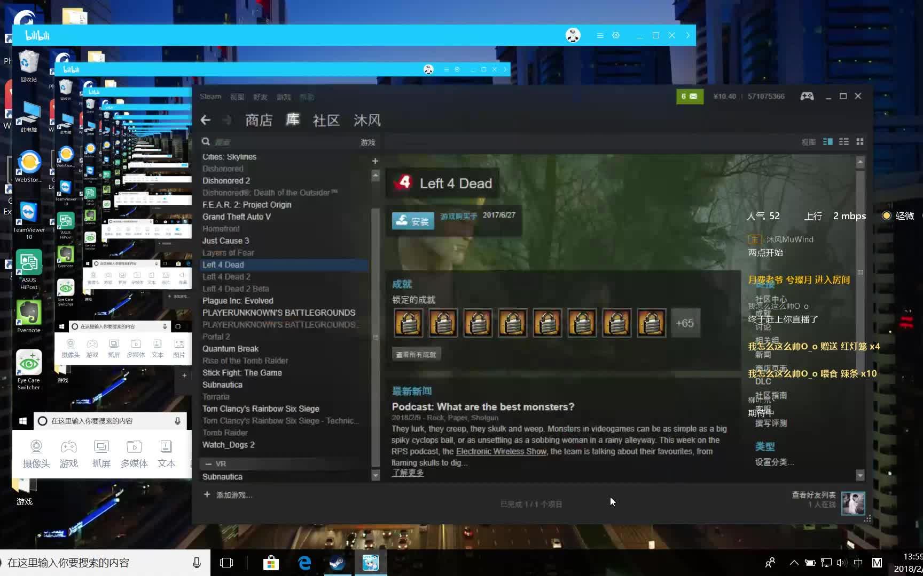Click details pane scrollbar up arrow

pos(860,162)
